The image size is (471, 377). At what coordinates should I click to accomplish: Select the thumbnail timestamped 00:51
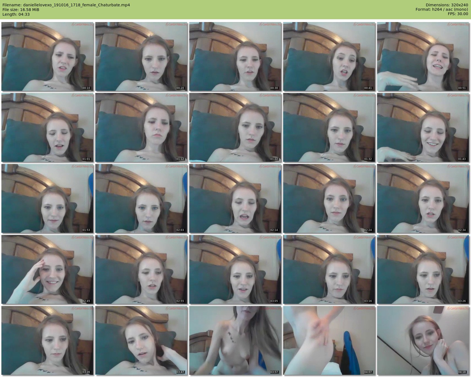pyautogui.click(x=423, y=56)
